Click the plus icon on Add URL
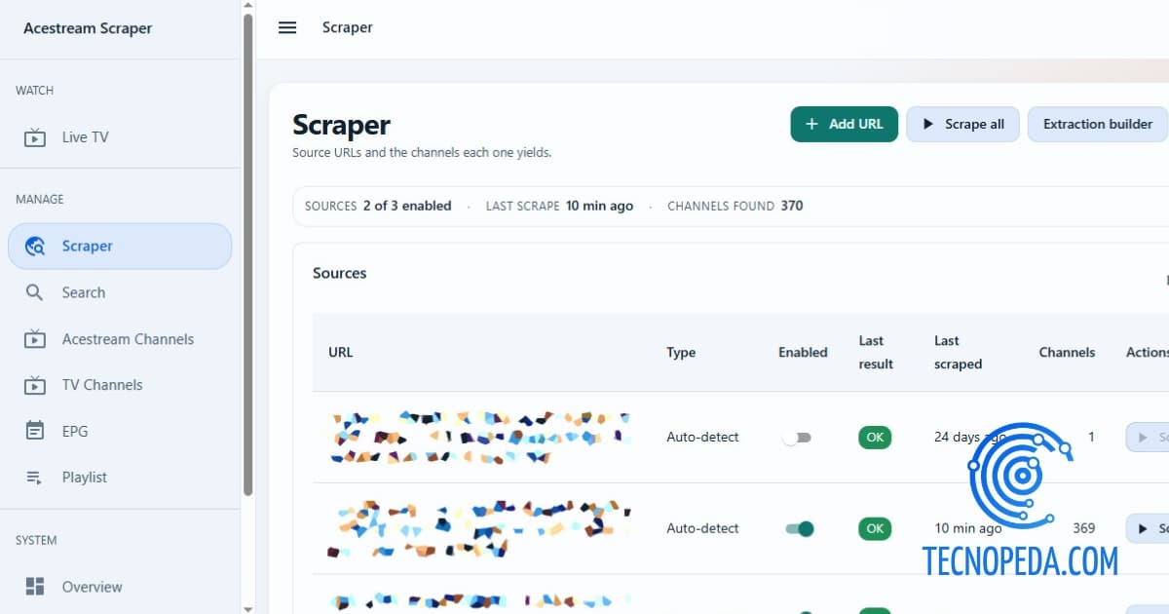Image resolution: width=1169 pixels, height=614 pixels. click(811, 125)
